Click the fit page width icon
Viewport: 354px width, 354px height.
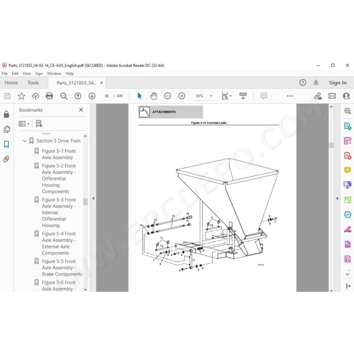click(225, 96)
